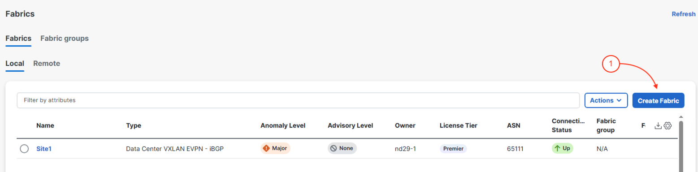Click the Create Fabric button

659,101
